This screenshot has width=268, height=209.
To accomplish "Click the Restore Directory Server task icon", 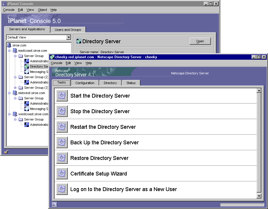I will click(62, 158).
